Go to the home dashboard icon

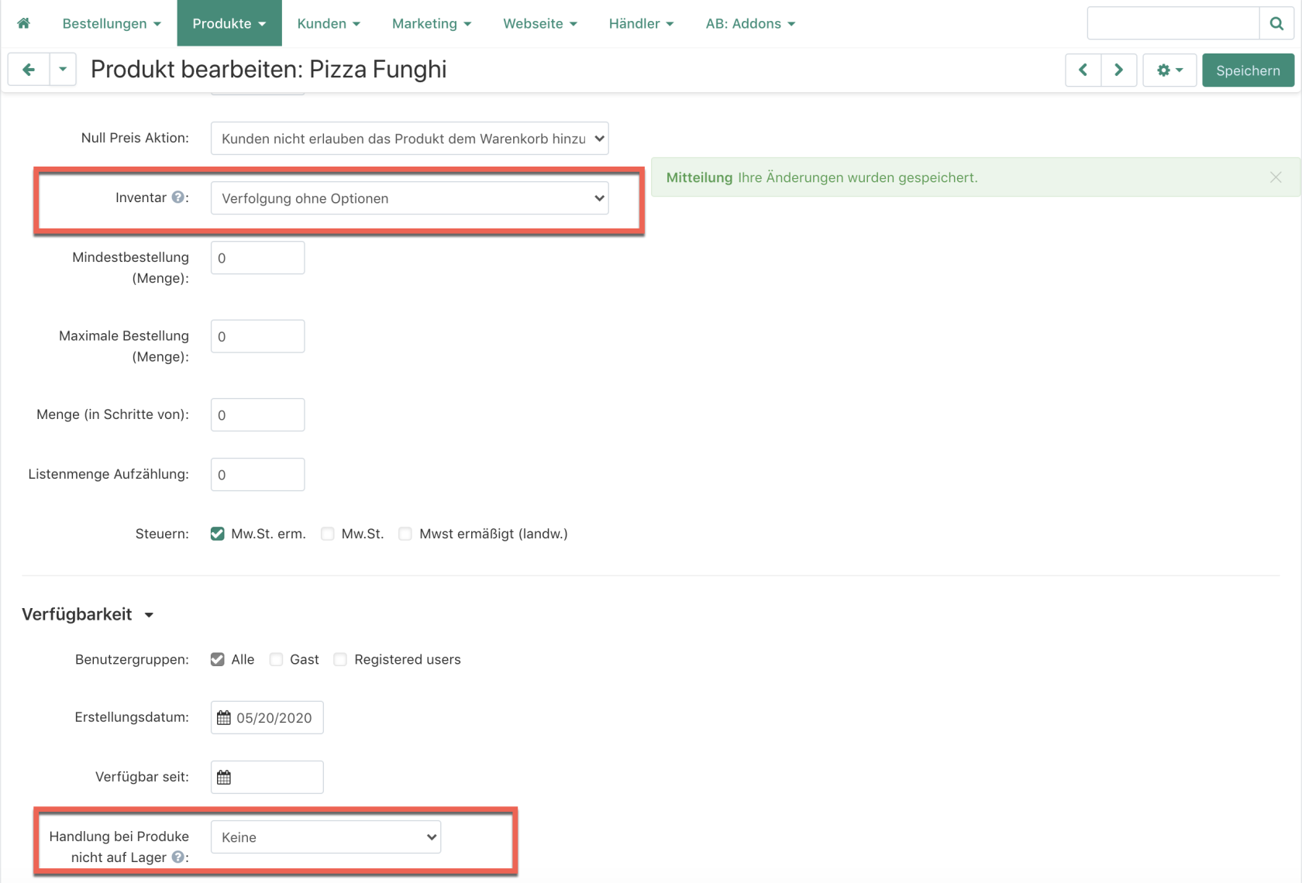(23, 23)
